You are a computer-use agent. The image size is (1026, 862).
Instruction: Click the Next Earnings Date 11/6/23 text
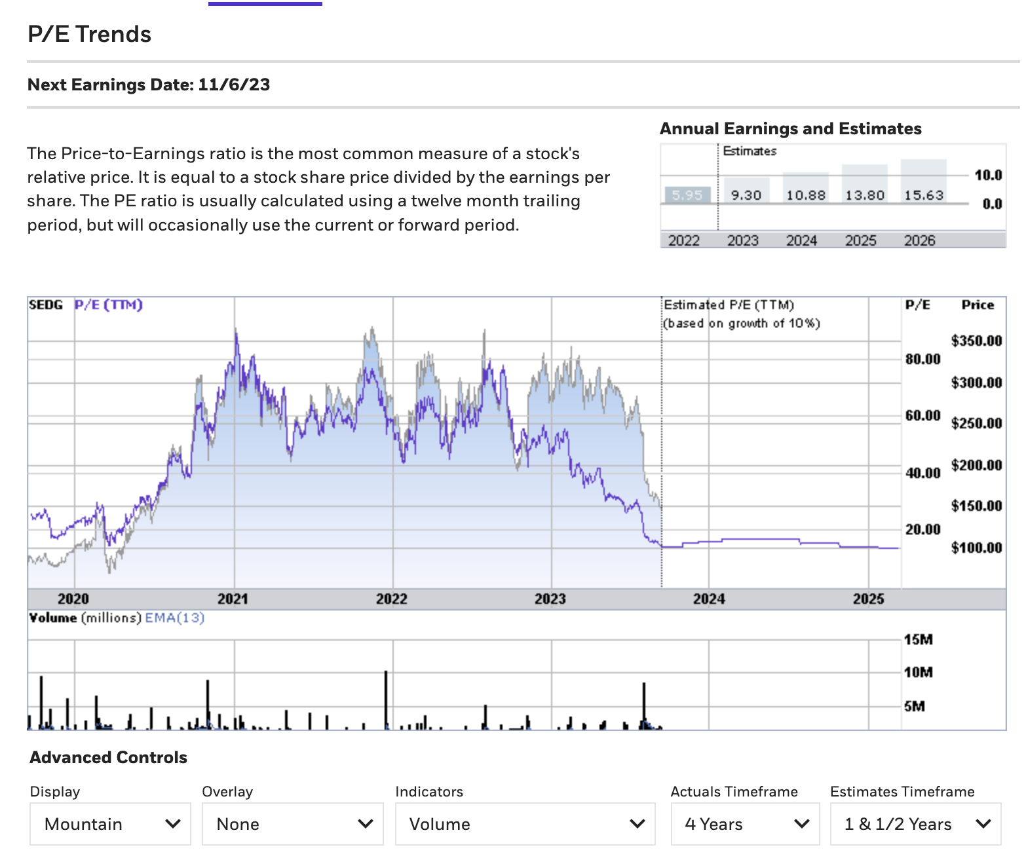pos(149,84)
